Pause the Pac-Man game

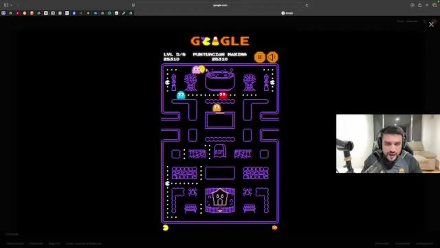click(x=260, y=57)
